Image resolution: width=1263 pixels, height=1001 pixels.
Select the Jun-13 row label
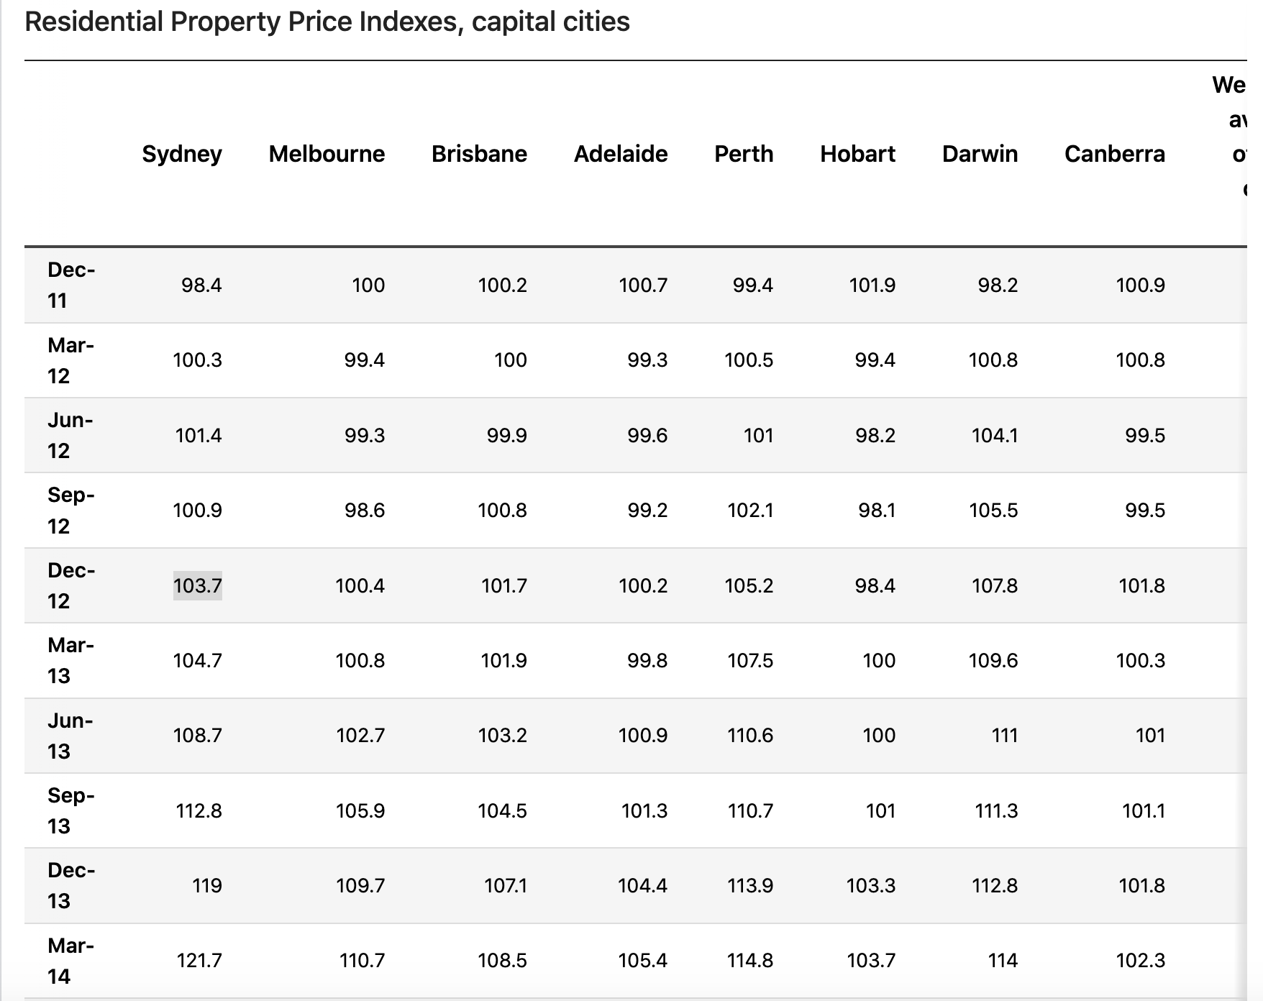(x=70, y=735)
